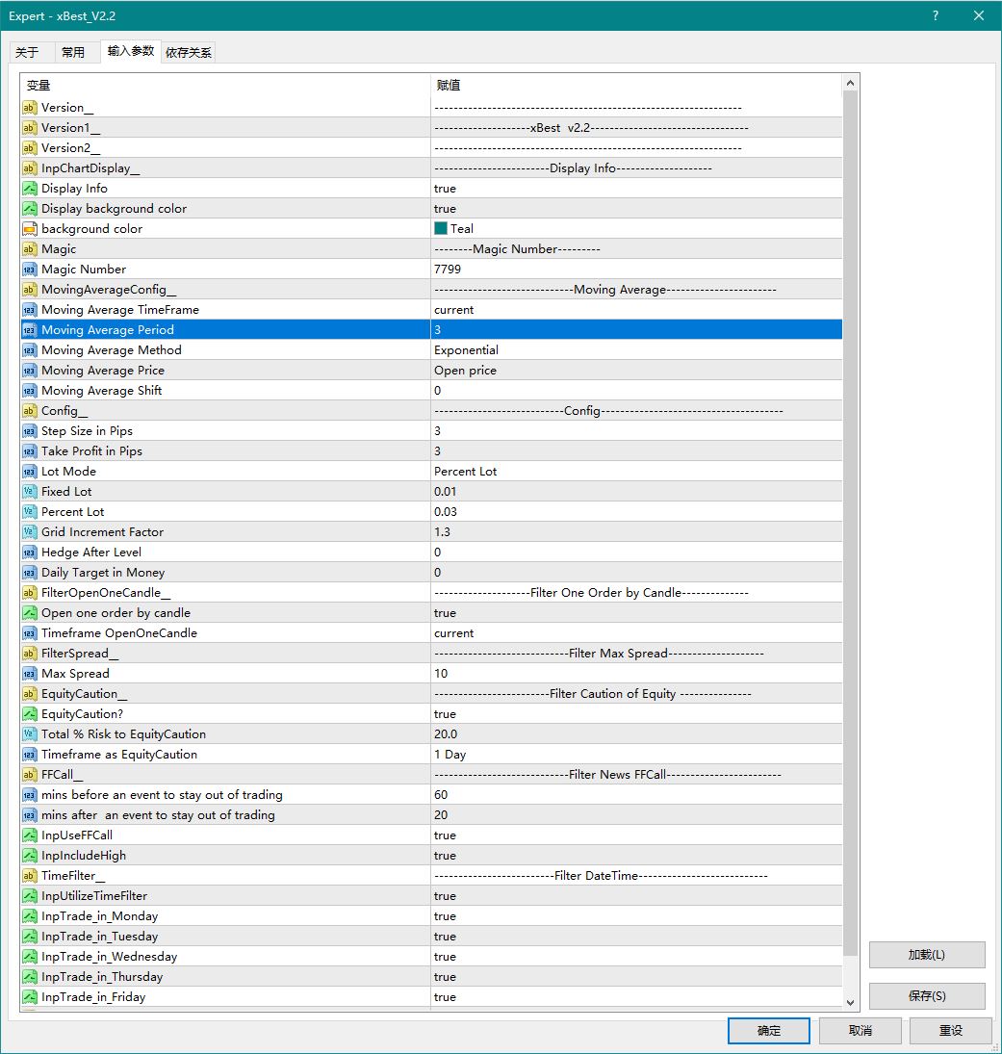Screen dimensions: 1002x1054
Task: Click the Version1__ string type icon
Action: [x=29, y=128]
